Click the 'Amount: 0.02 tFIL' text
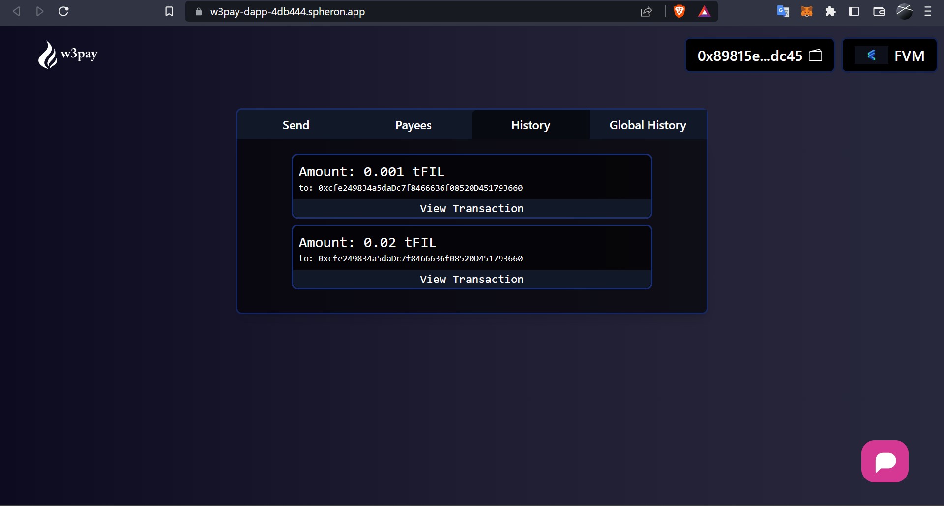The height and width of the screenshot is (506, 944). pos(368,242)
